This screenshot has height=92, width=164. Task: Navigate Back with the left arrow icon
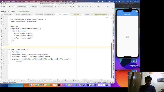[x=10, y=6]
